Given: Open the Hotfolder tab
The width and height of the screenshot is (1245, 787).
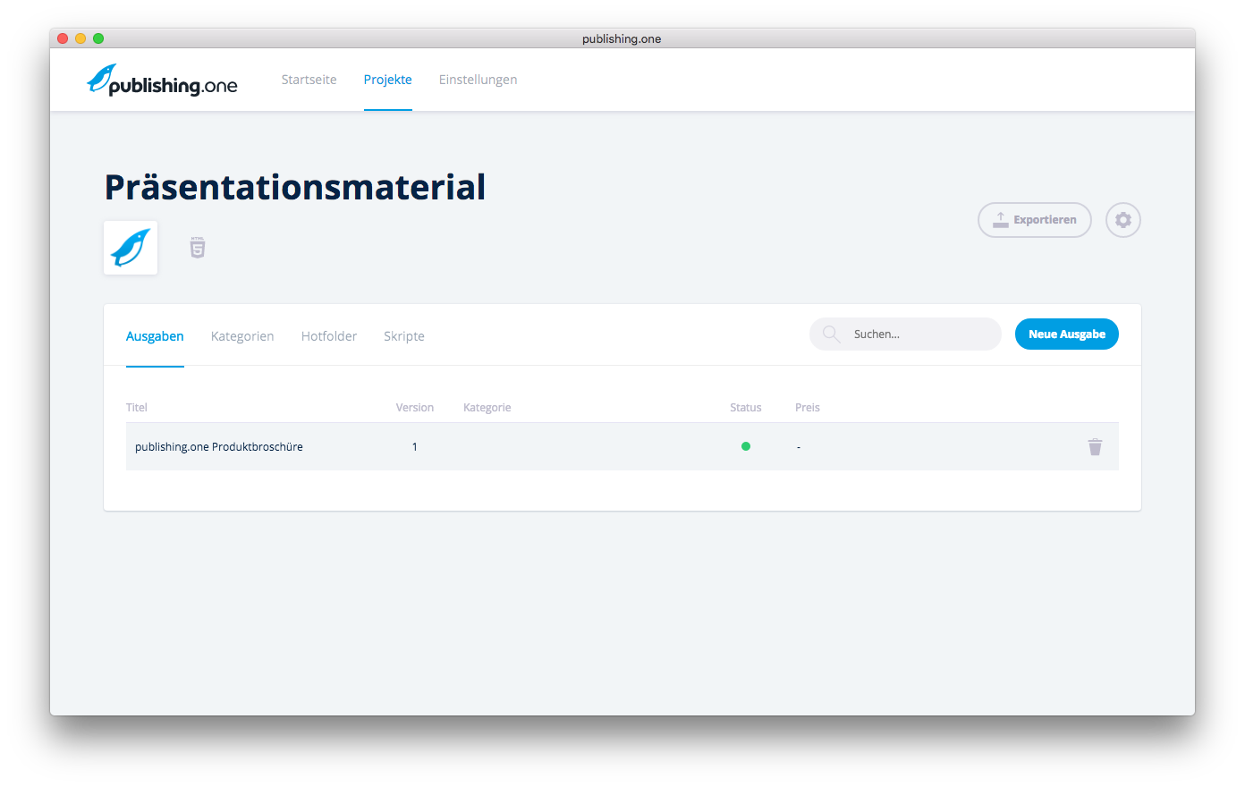Looking at the screenshot, I should coord(329,336).
